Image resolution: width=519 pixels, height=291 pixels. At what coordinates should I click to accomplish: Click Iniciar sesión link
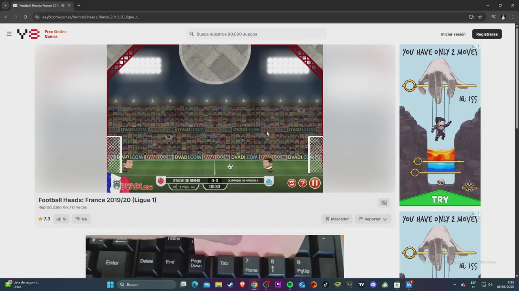(453, 34)
